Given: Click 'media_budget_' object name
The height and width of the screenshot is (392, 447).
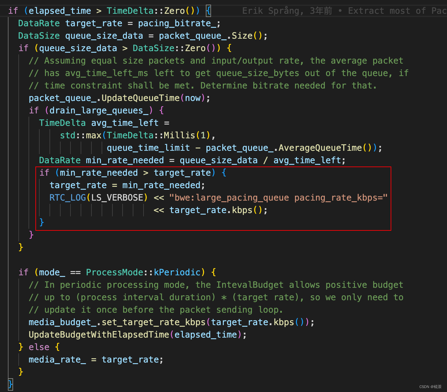Looking at the screenshot, I should [x=62, y=322].
